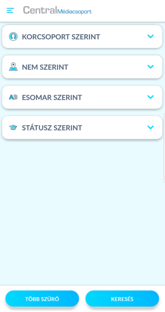Tap the TÖBB SZŰRŐ button
165x312 pixels.
pos(42,299)
